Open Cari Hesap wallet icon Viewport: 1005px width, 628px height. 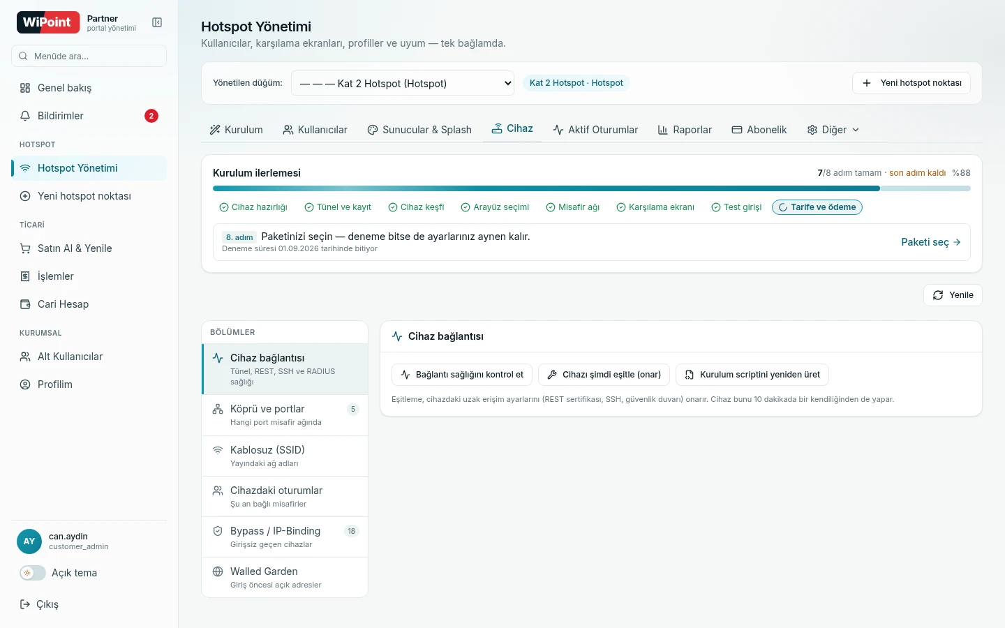click(x=25, y=304)
